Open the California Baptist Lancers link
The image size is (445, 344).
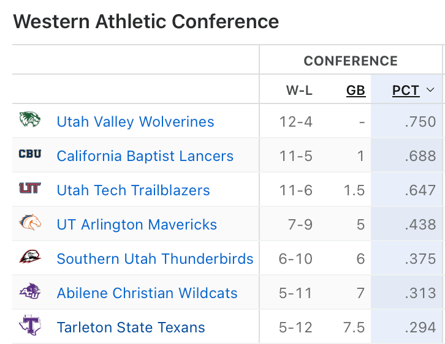[x=145, y=156]
